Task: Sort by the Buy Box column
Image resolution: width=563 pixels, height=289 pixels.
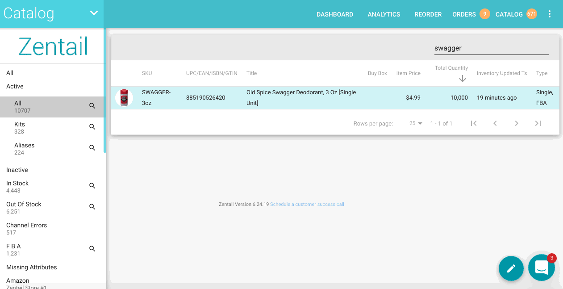Action: click(x=377, y=73)
